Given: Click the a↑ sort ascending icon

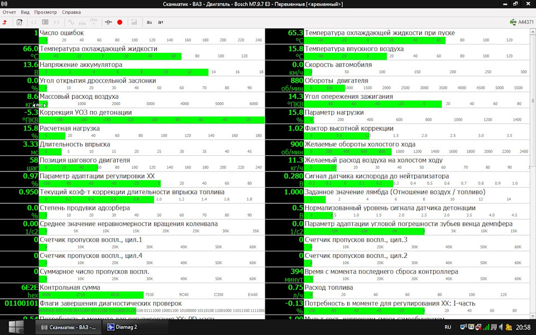Looking at the screenshot, I should [x=161, y=22].
